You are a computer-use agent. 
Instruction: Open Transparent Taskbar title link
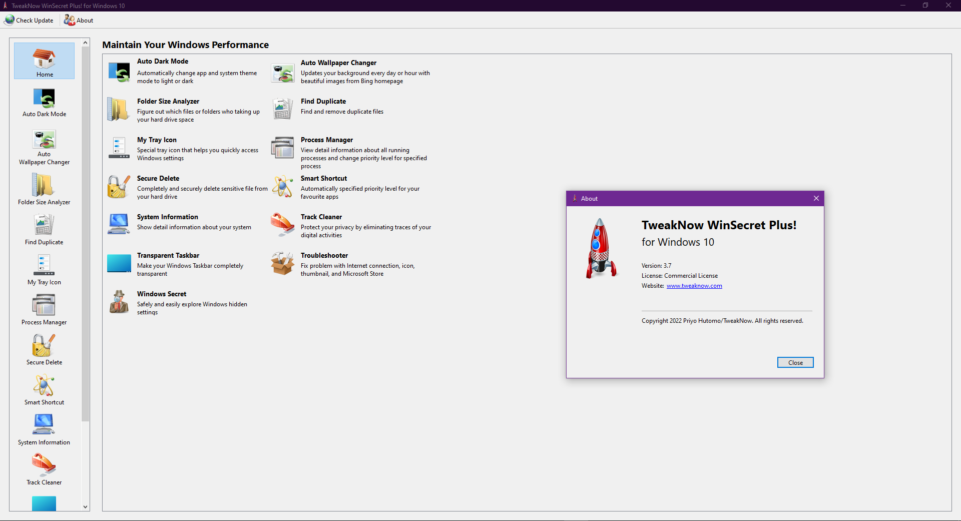point(168,255)
